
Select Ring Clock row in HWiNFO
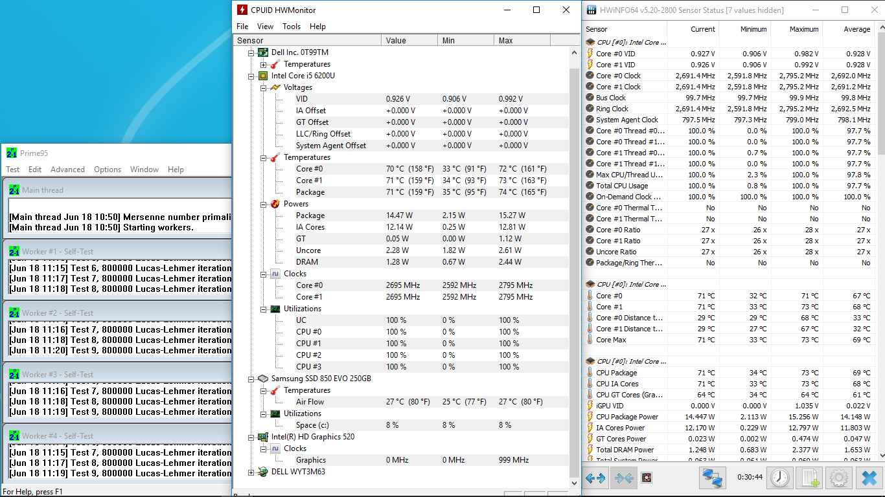[x=728, y=109]
